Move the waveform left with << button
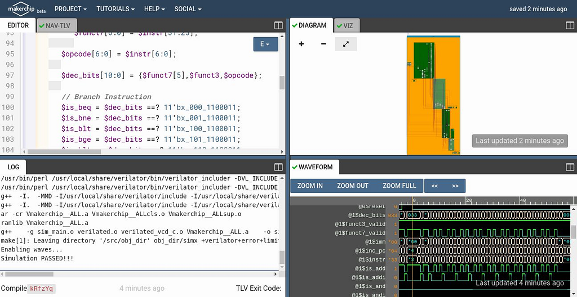Viewport: 577px width, 297px height. tap(434, 186)
